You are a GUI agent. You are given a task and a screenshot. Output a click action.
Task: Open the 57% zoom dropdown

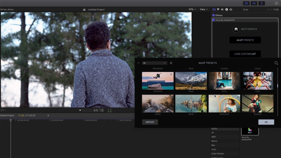pyautogui.click(x=192, y=9)
